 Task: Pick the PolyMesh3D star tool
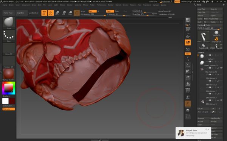tap(204, 46)
